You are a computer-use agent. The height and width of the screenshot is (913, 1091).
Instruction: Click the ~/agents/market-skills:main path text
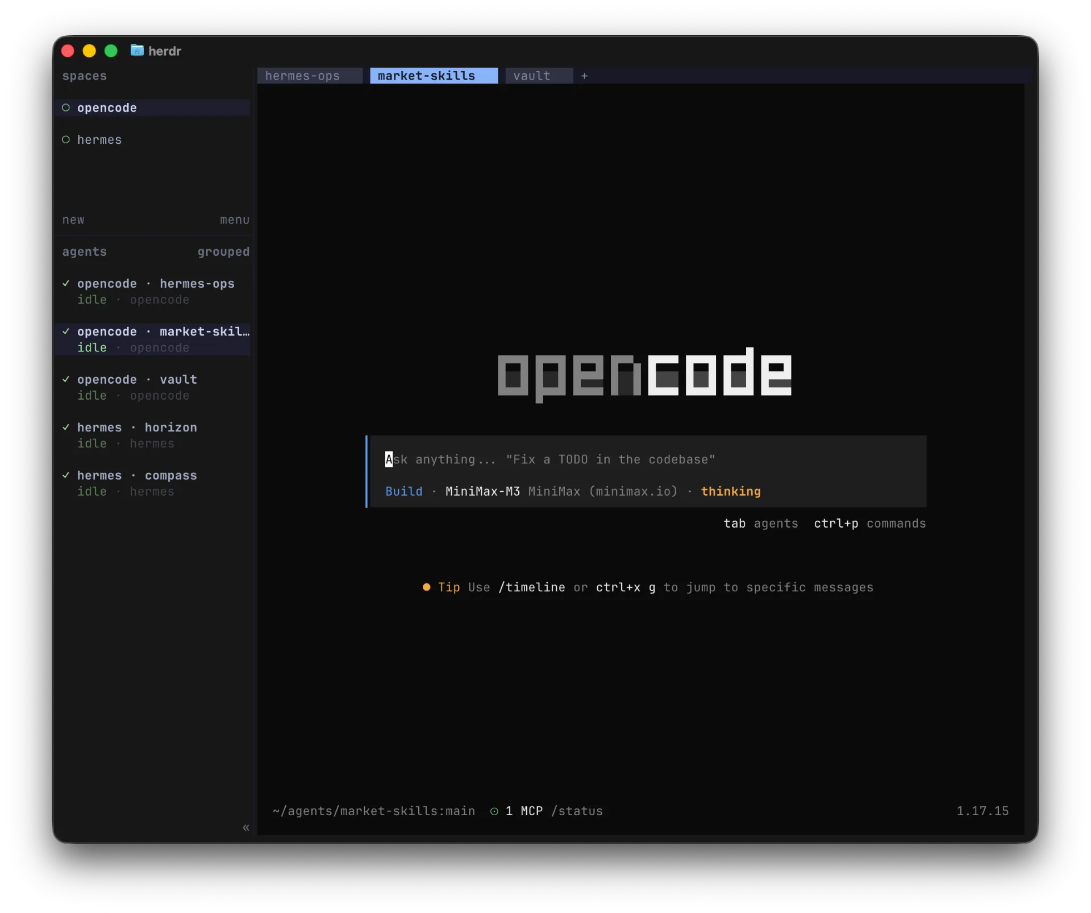(x=374, y=811)
